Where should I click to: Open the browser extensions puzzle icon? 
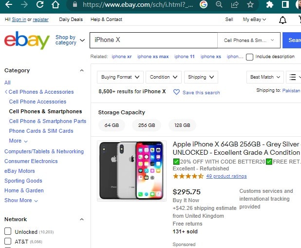click(x=270, y=5)
